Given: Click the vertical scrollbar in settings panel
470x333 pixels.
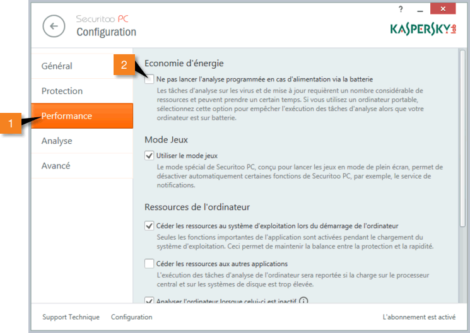Looking at the screenshot, I should click(x=464, y=139).
